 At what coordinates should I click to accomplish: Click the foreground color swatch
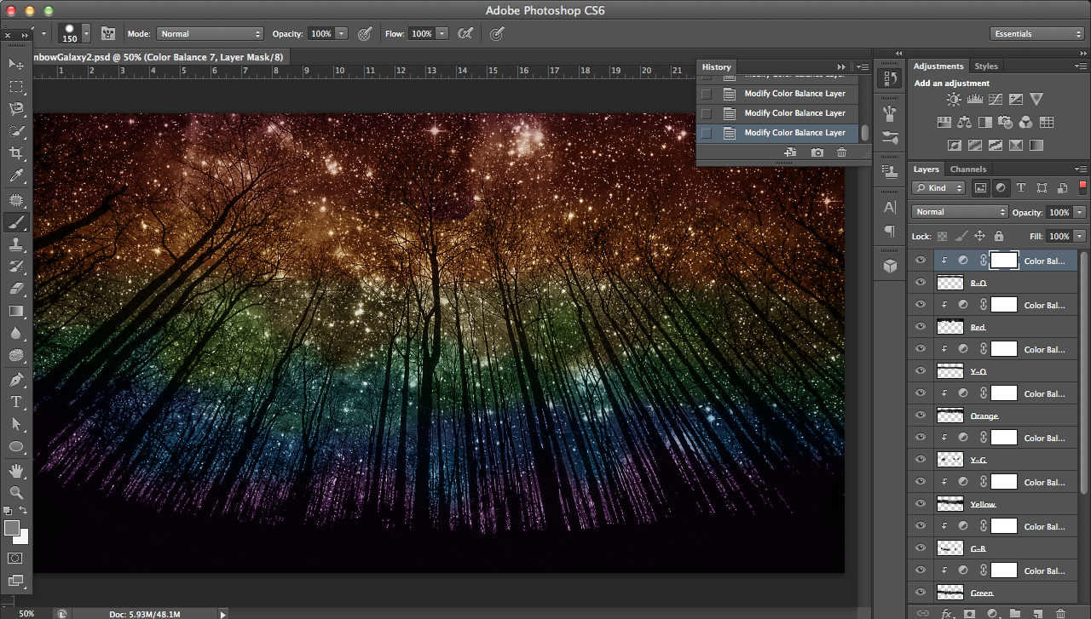12,529
